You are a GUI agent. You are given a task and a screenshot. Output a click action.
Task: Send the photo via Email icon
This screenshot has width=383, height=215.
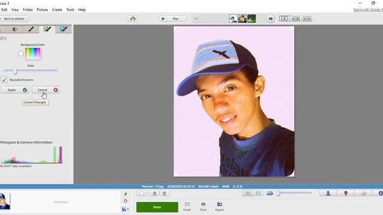[x=187, y=207]
